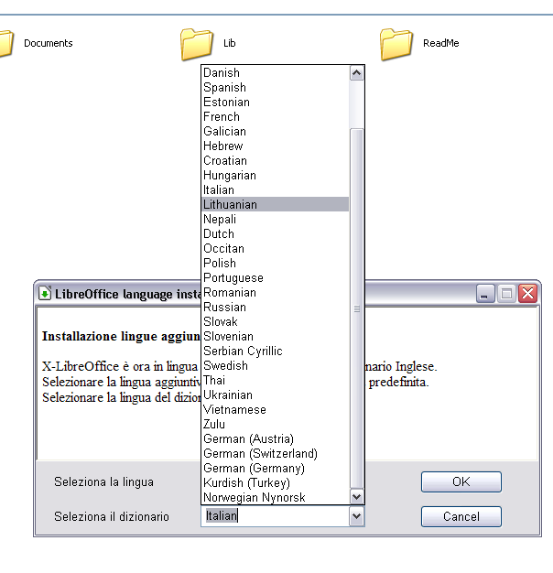Toggle the dictionary combo box arrow
This screenshot has height=573, width=553.
click(356, 516)
